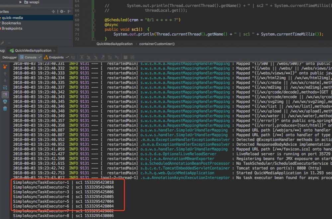332x219 pixels.
Task: Hide the Favorites panel with the collapse icon
Action: point(69,11)
